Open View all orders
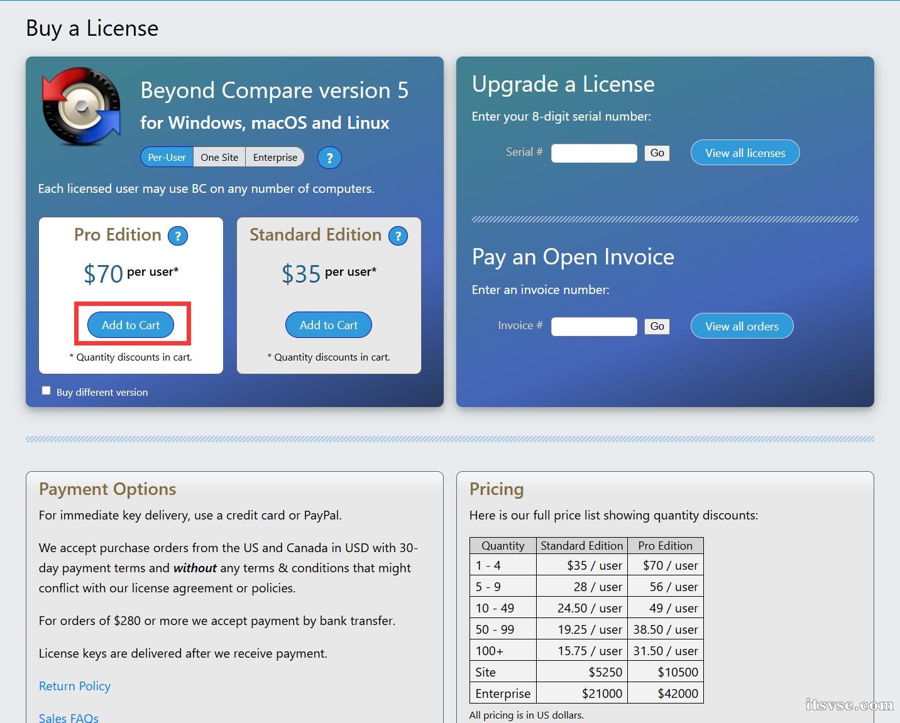Viewport: 900px width, 723px height. [742, 327]
